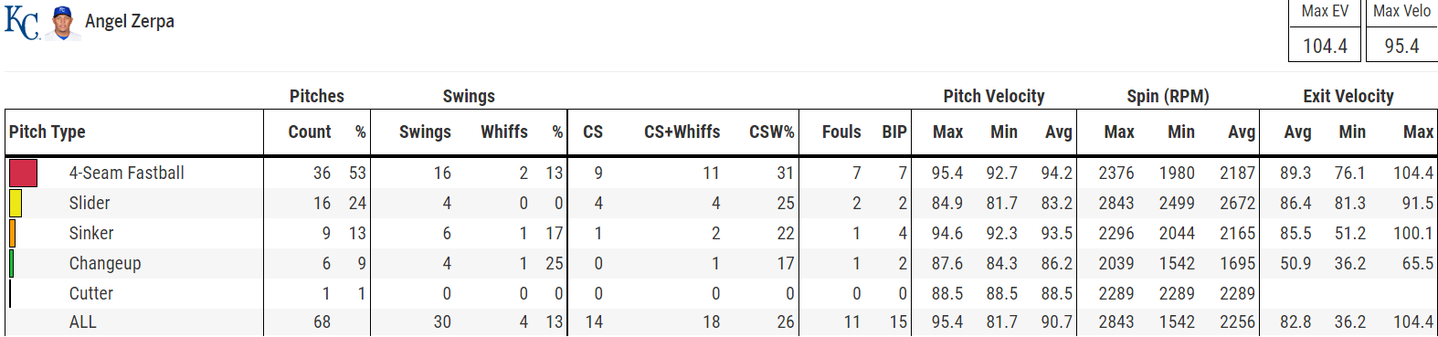This screenshot has width=1438, height=337.
Task: Sort by Fouls column header
Action: tap(841, 132)
